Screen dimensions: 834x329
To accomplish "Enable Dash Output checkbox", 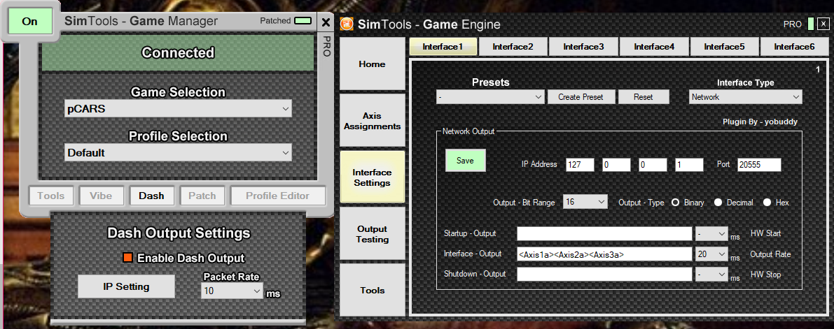I will [127, 258].
